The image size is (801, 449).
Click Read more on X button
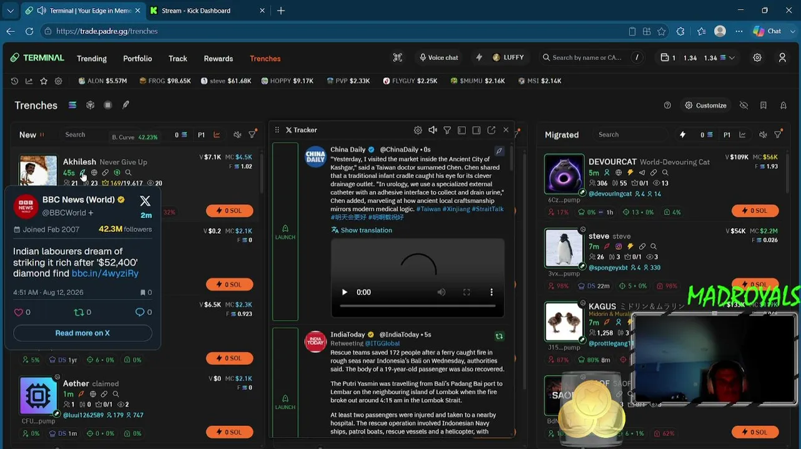tap(82, 333)
